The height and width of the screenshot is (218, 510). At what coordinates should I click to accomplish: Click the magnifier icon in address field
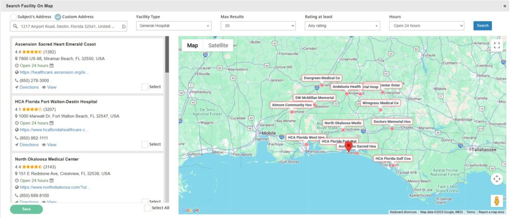pyautogui.click(x=15, y=26)
